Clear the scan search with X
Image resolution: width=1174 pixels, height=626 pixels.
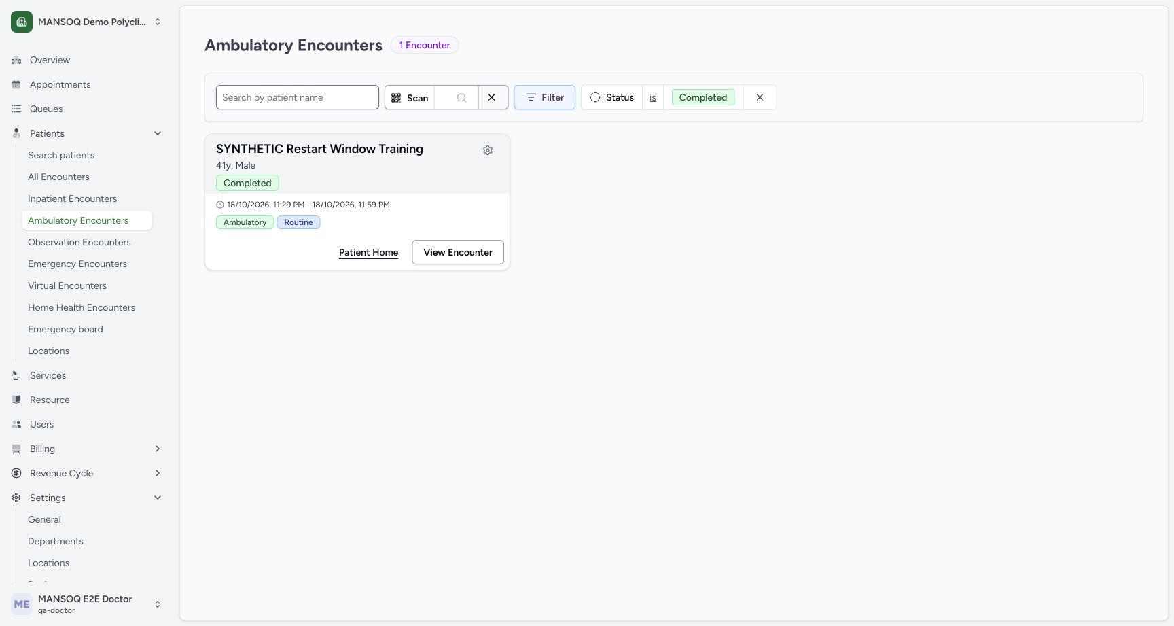pos(492,97)
